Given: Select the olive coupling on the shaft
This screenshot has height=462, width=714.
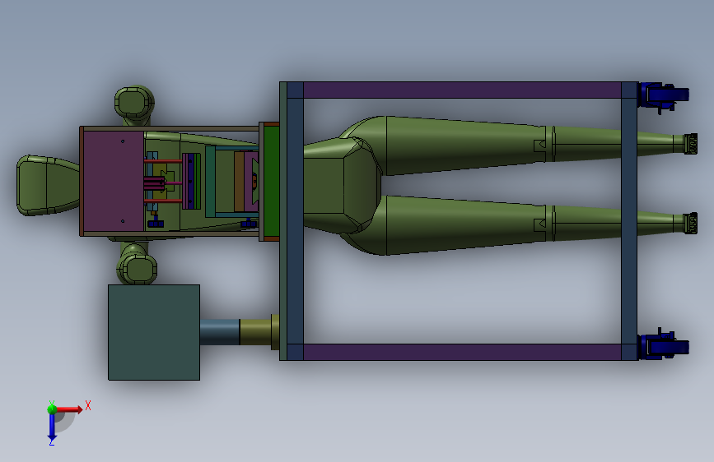Looking at the screenshot, I should (x=256, y=332).
